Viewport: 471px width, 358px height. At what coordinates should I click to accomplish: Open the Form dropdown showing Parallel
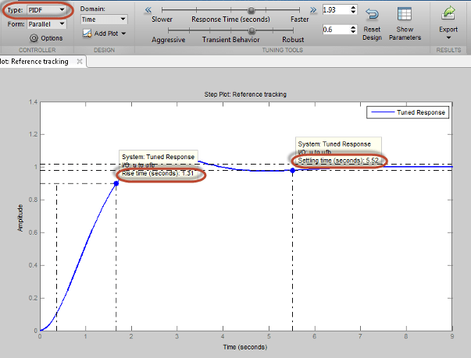[47, 24]
